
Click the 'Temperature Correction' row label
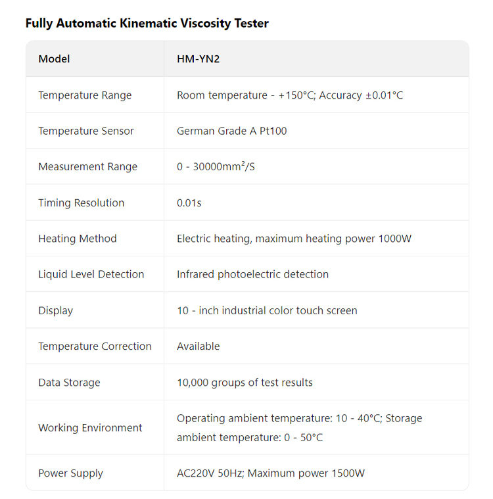pos(95,346)
